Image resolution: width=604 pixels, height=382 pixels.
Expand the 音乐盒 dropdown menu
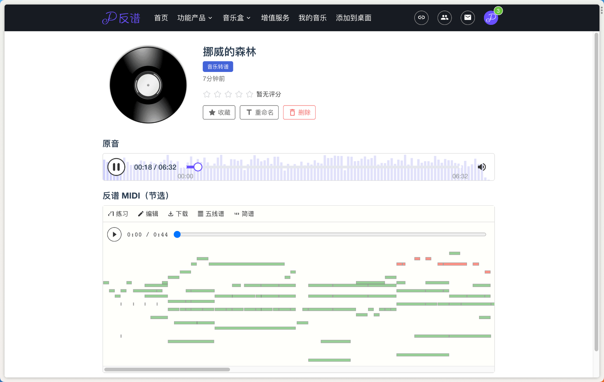point(237,18)
